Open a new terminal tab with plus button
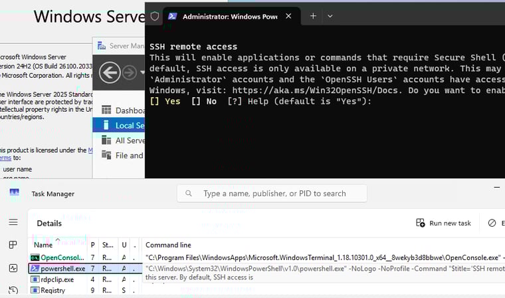Viewport: 505px width, 298px height. (x=313, y=16)
